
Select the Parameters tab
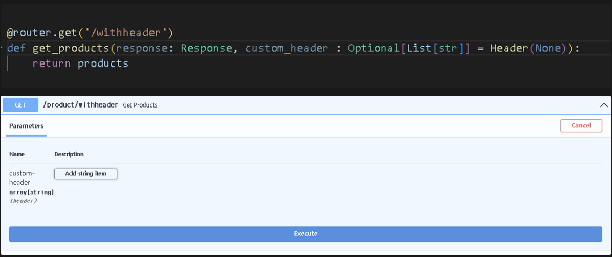(x=26, y=126)
